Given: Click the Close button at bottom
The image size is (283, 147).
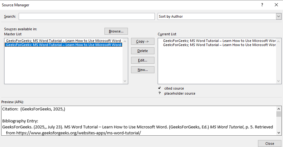Looking at the screenshot, I should 269,144.
